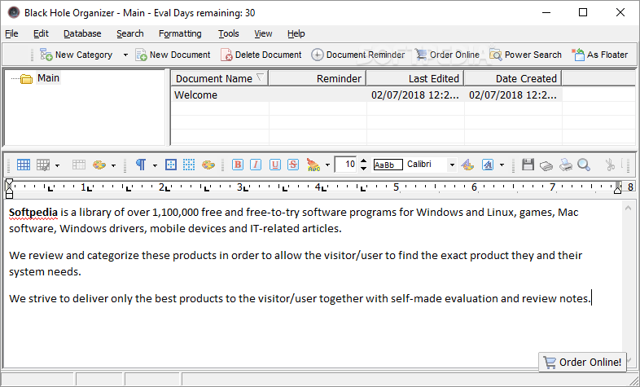This screenshot has width=640, height=387.
Task: Click the New Category toolbar button
Action: [76, 55]
